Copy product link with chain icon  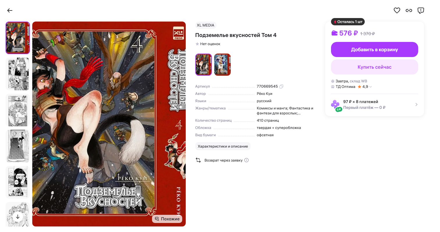[x=409, y=10]
